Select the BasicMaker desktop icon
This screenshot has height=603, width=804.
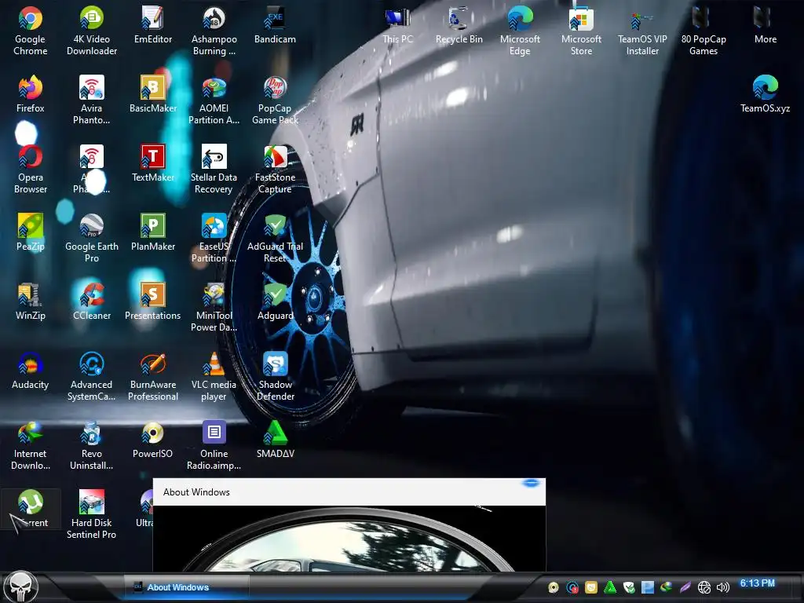(x=153, y=94)
